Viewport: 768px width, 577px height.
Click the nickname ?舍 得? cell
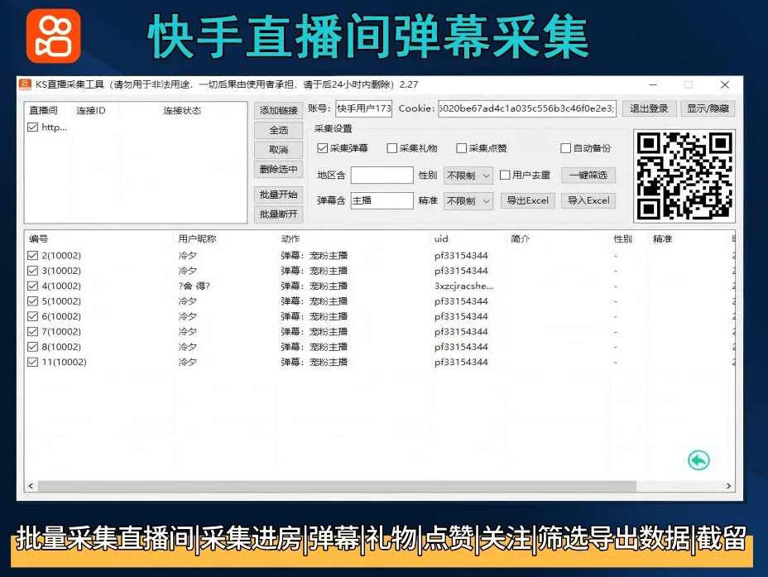194,286
